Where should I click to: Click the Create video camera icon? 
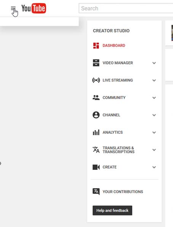(x=96, y=167)
